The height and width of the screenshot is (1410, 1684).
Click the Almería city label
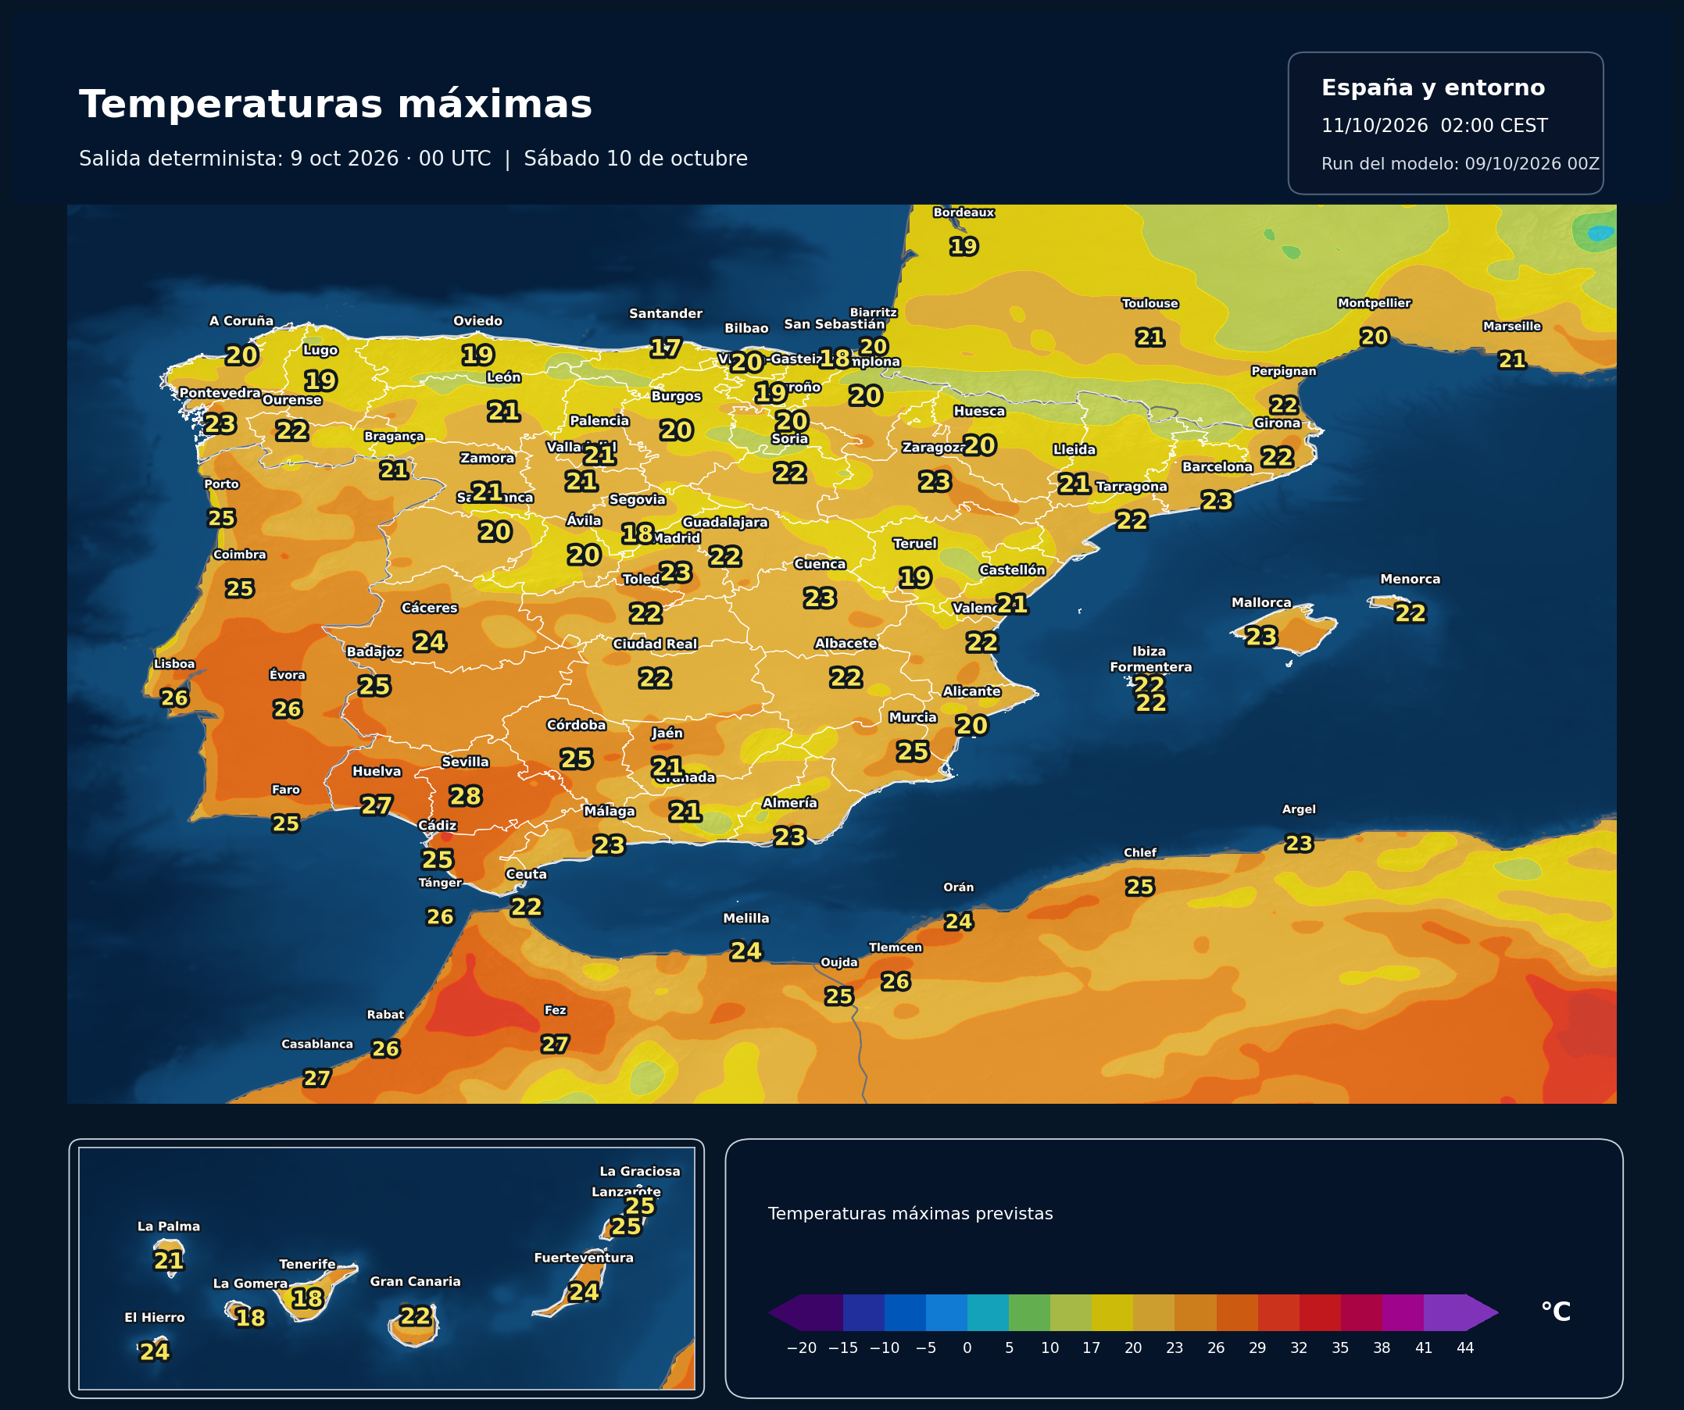(790, 803)
